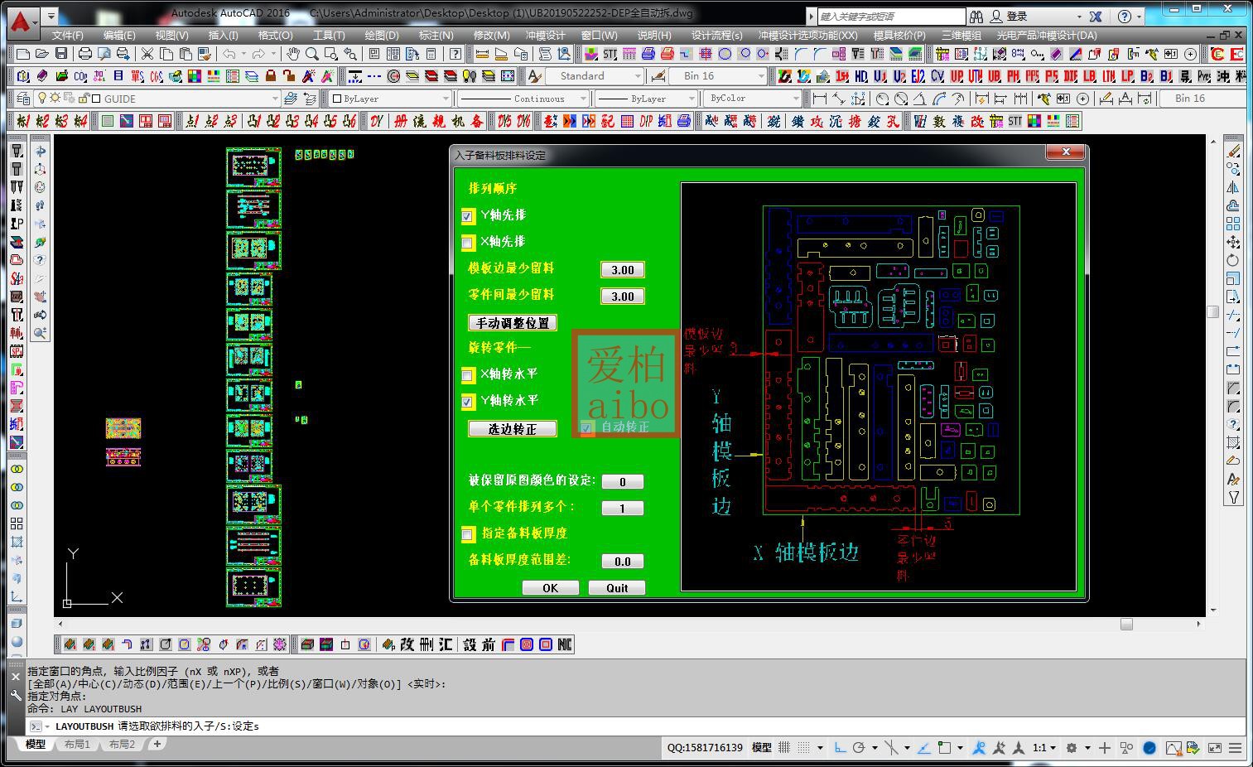Toggle the X轴先排 checkbox
The width and height of the screenshot is (1253, 767).
click(467, 243)
